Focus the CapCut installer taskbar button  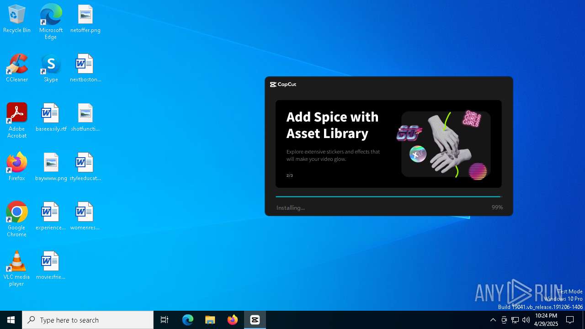pos(255,320)
